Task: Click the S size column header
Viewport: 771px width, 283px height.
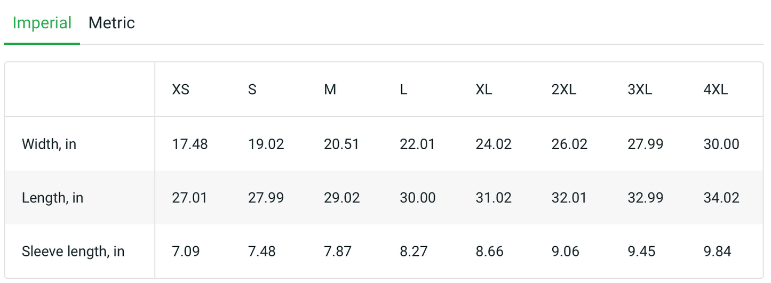Action: pyautogui.click(x=252, y=90)
